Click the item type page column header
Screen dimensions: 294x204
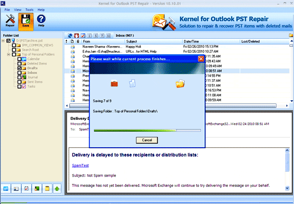pos(73,42)
